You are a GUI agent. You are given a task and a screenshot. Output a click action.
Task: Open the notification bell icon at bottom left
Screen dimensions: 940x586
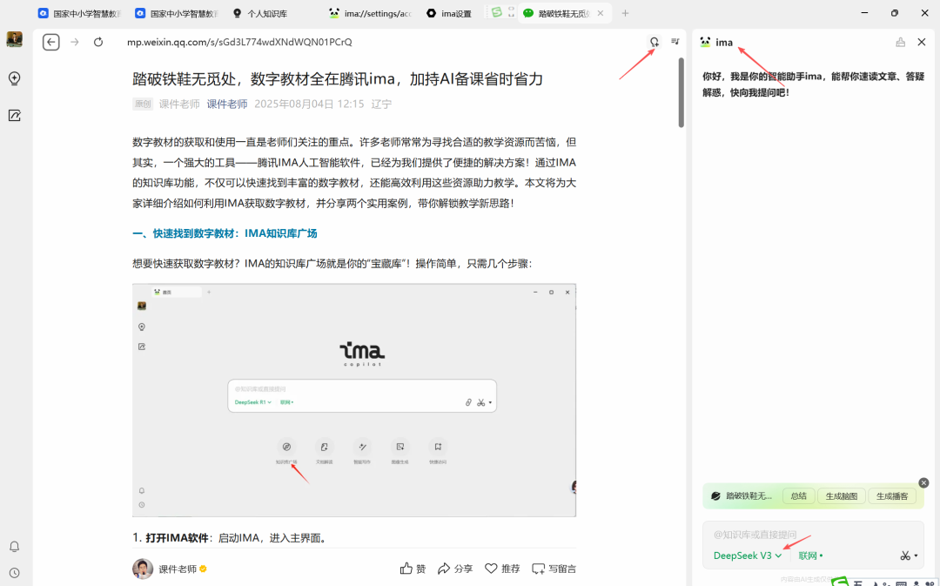[x=14, y=544]
